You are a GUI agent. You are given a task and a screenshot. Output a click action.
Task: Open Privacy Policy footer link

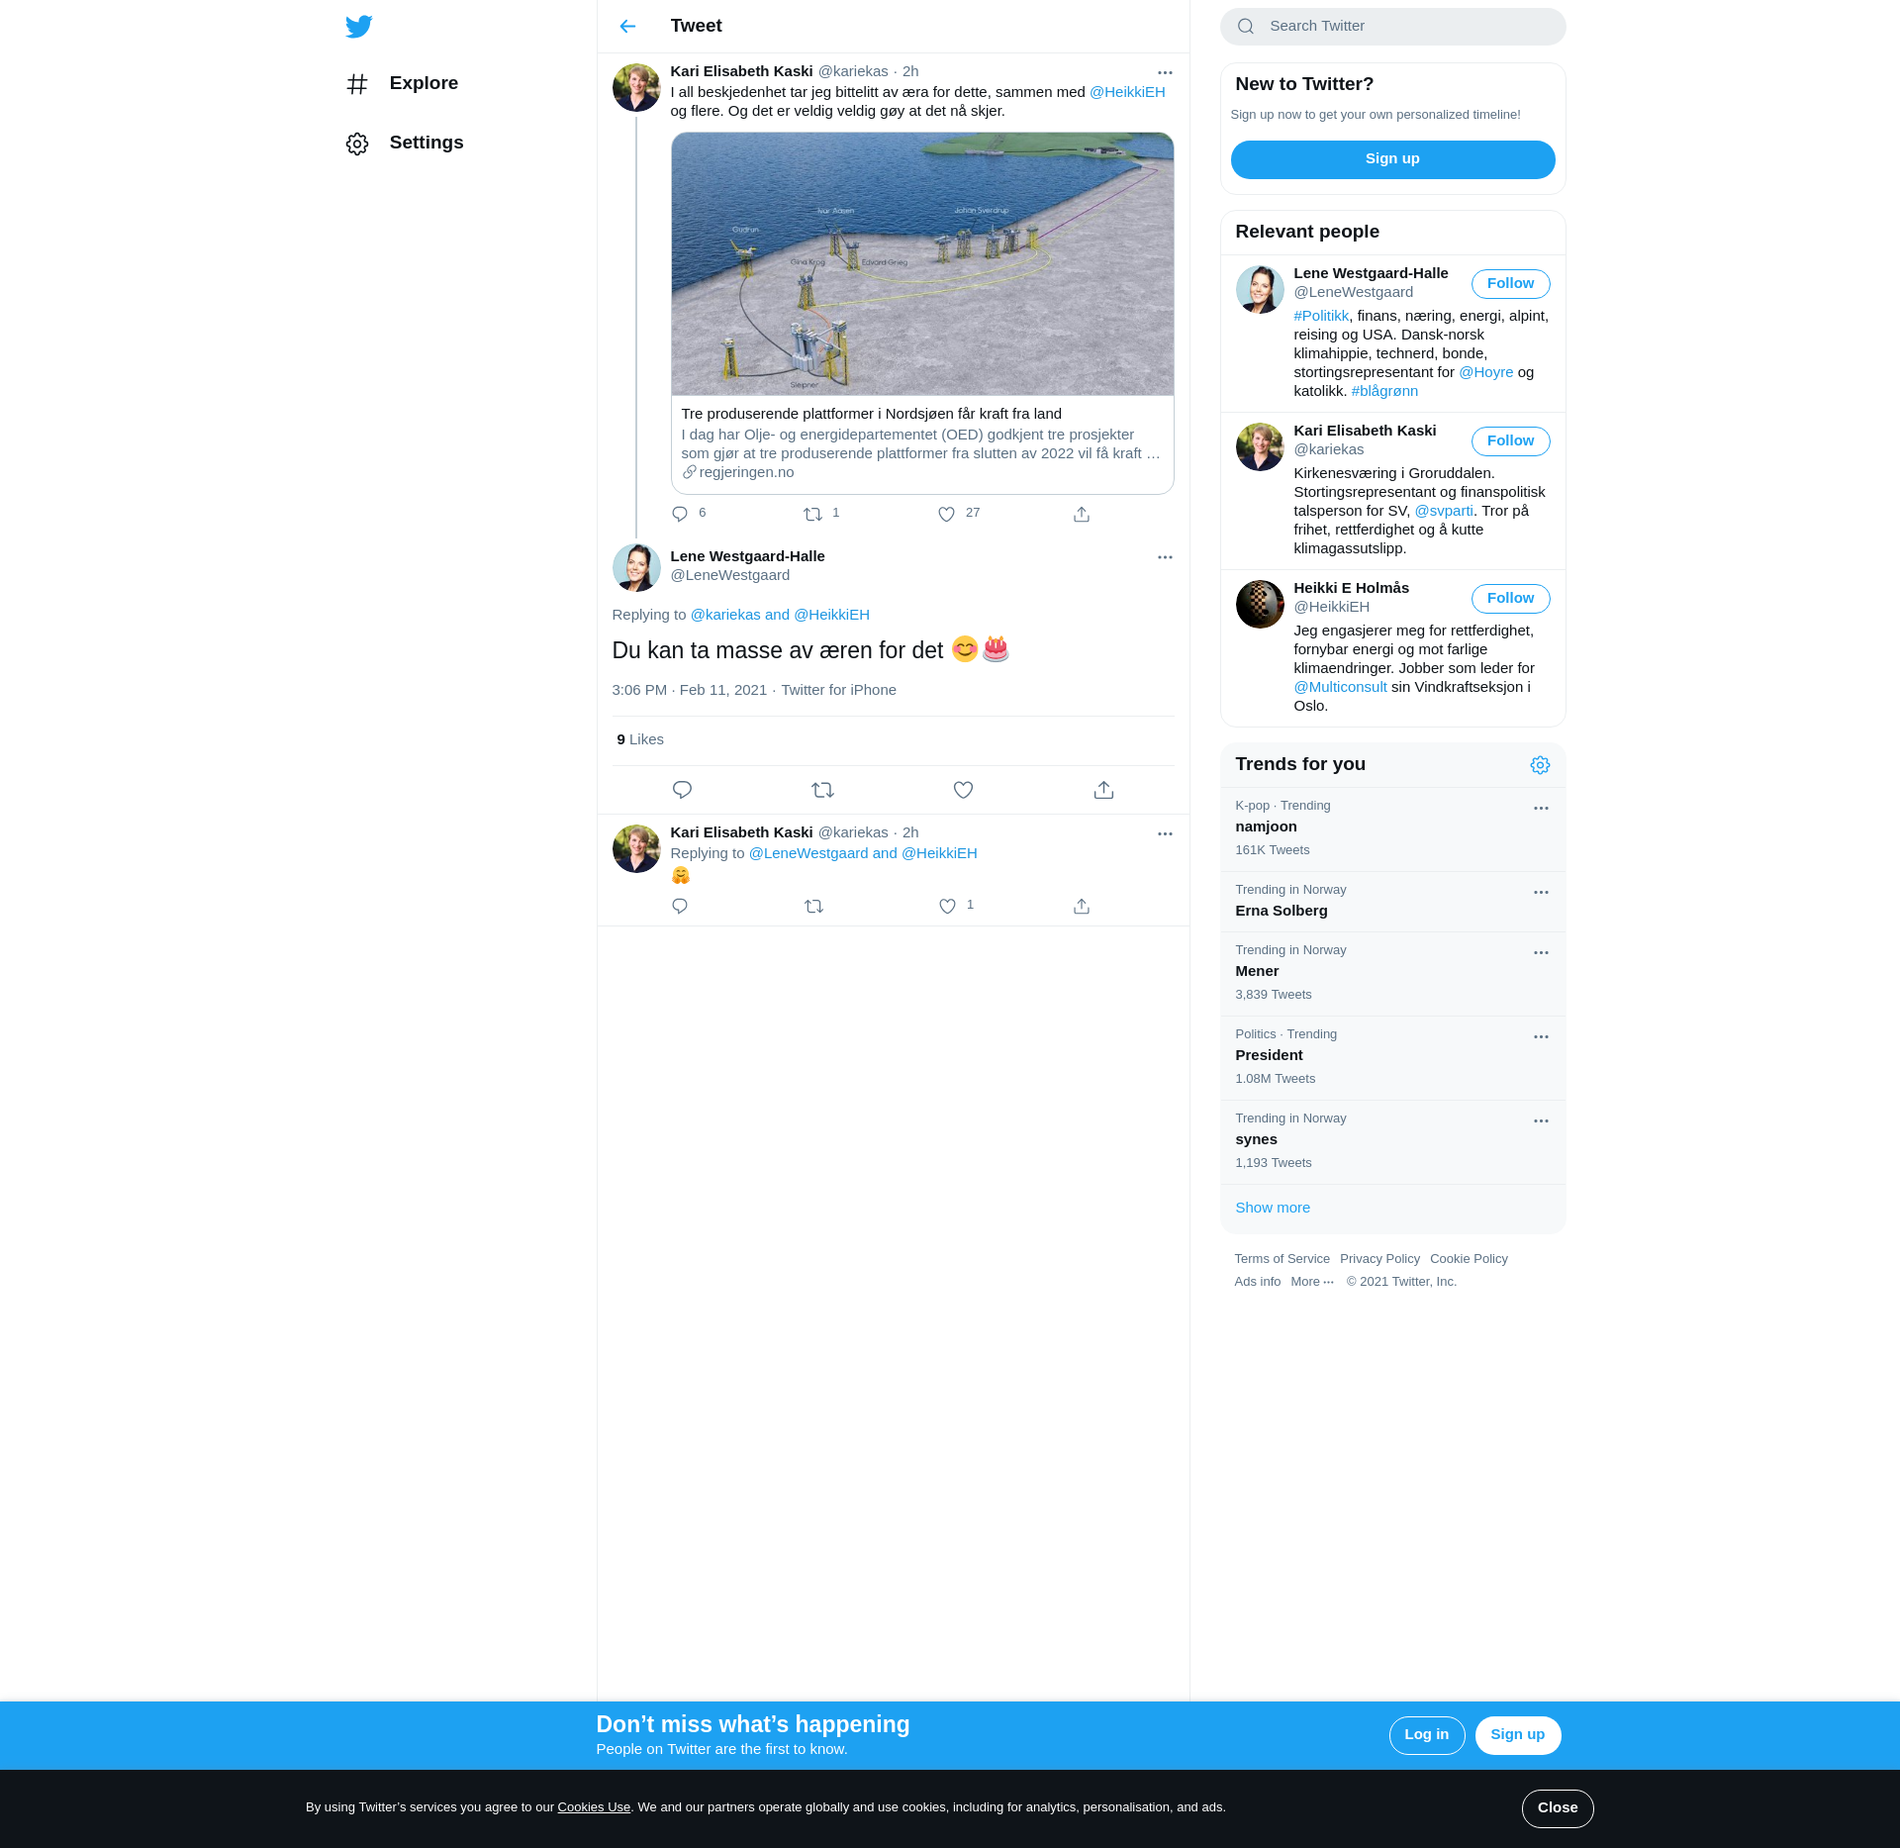click(1379, 1259)
